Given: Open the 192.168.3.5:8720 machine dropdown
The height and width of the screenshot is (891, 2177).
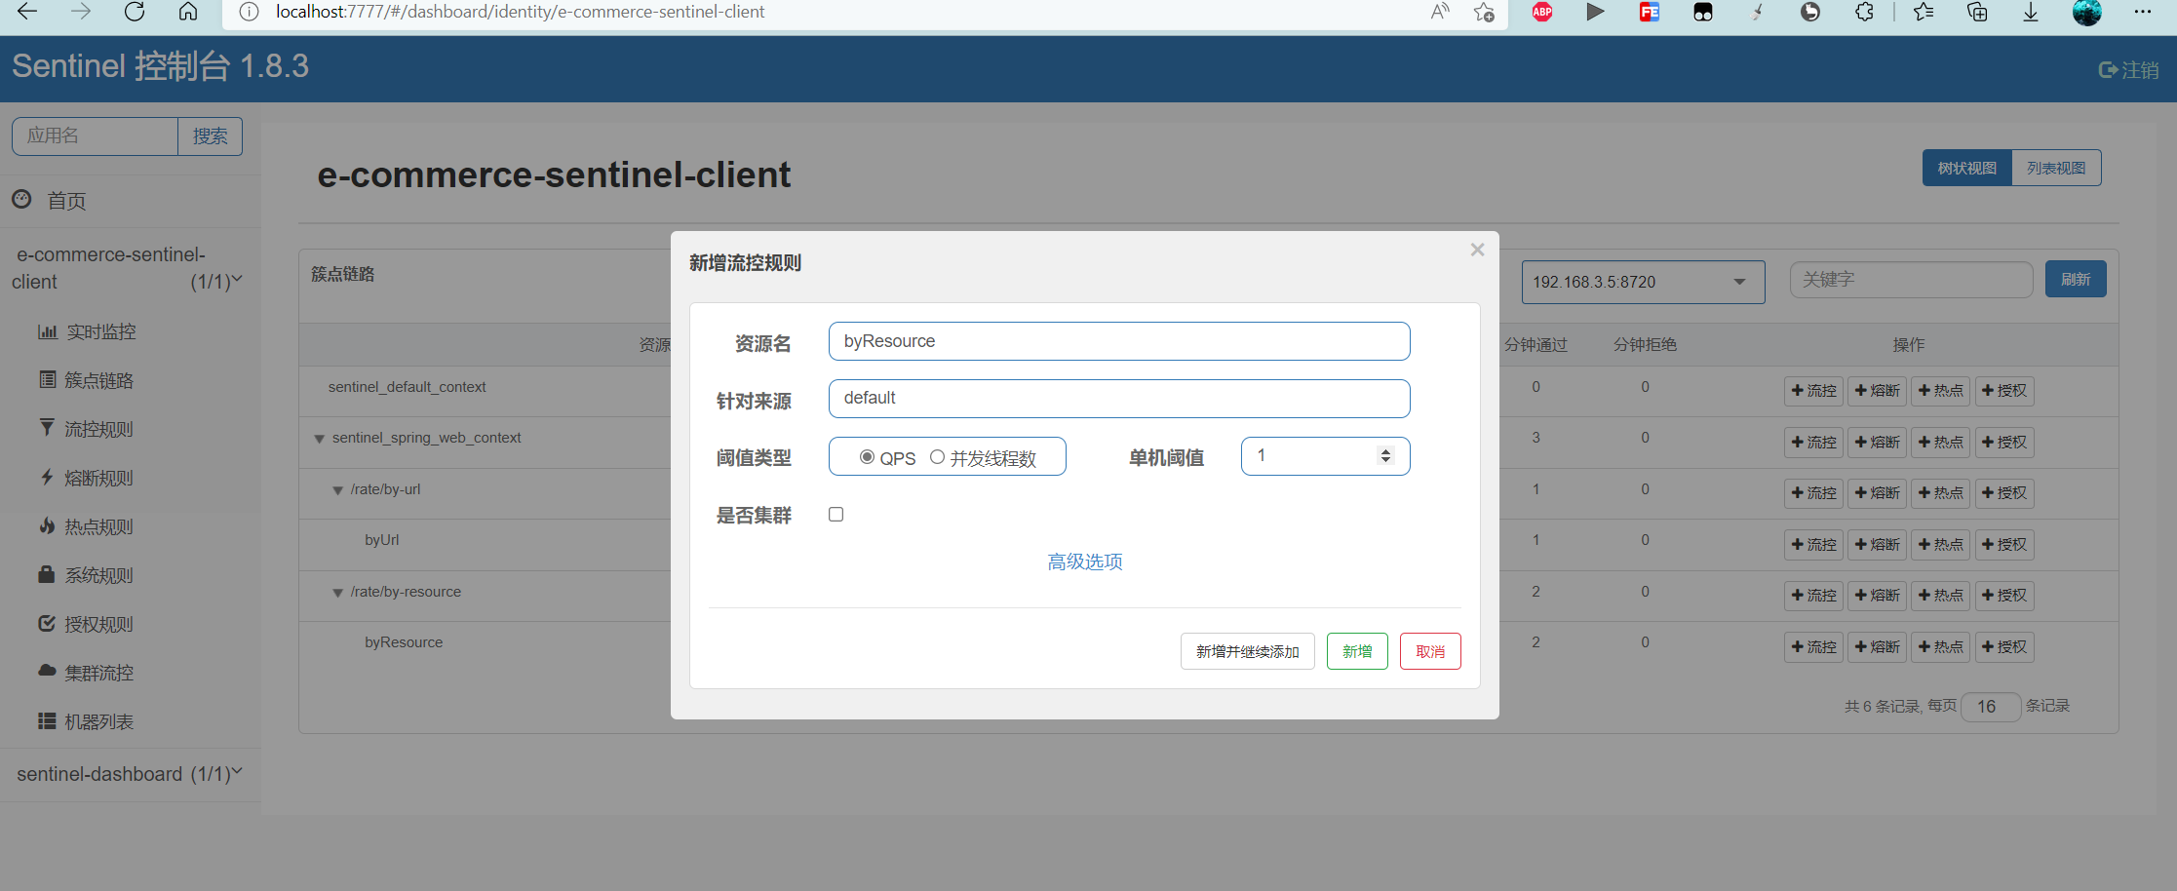Looking at the screenshot, I should 1643,282.
